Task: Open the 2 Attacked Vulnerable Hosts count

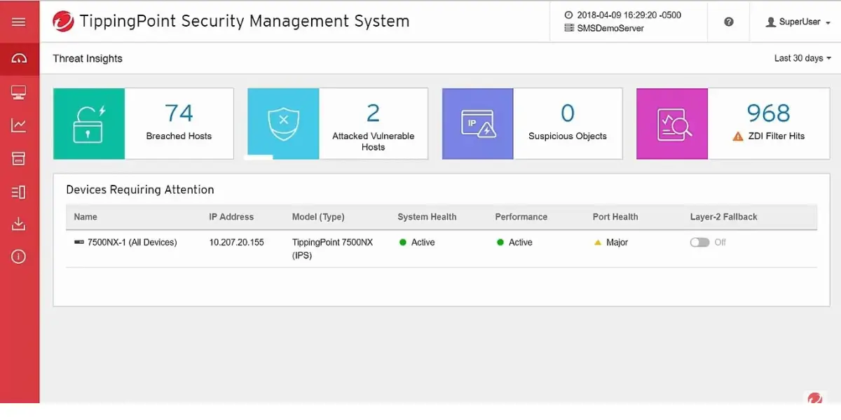Action: point(373,113)
